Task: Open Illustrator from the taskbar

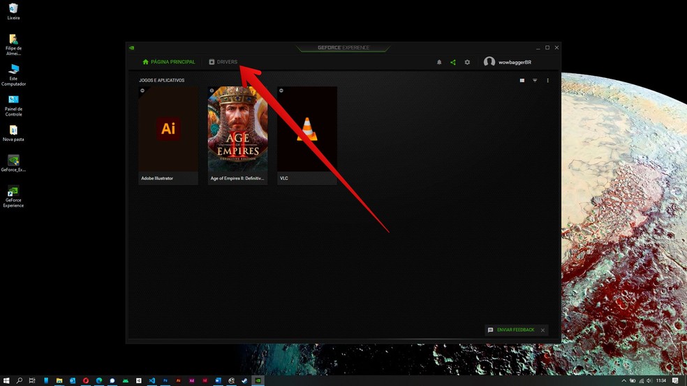Action: [178, 380]
